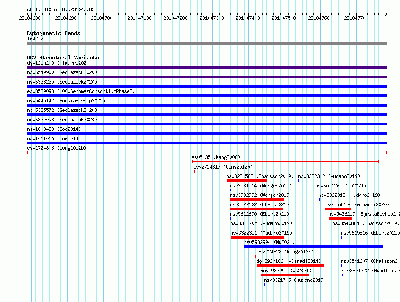The width and height of the screenshot is (400, 302).
Task: Click the dgv121n209 (Almarri2020) variant label
Action: [x=59, y=63]
